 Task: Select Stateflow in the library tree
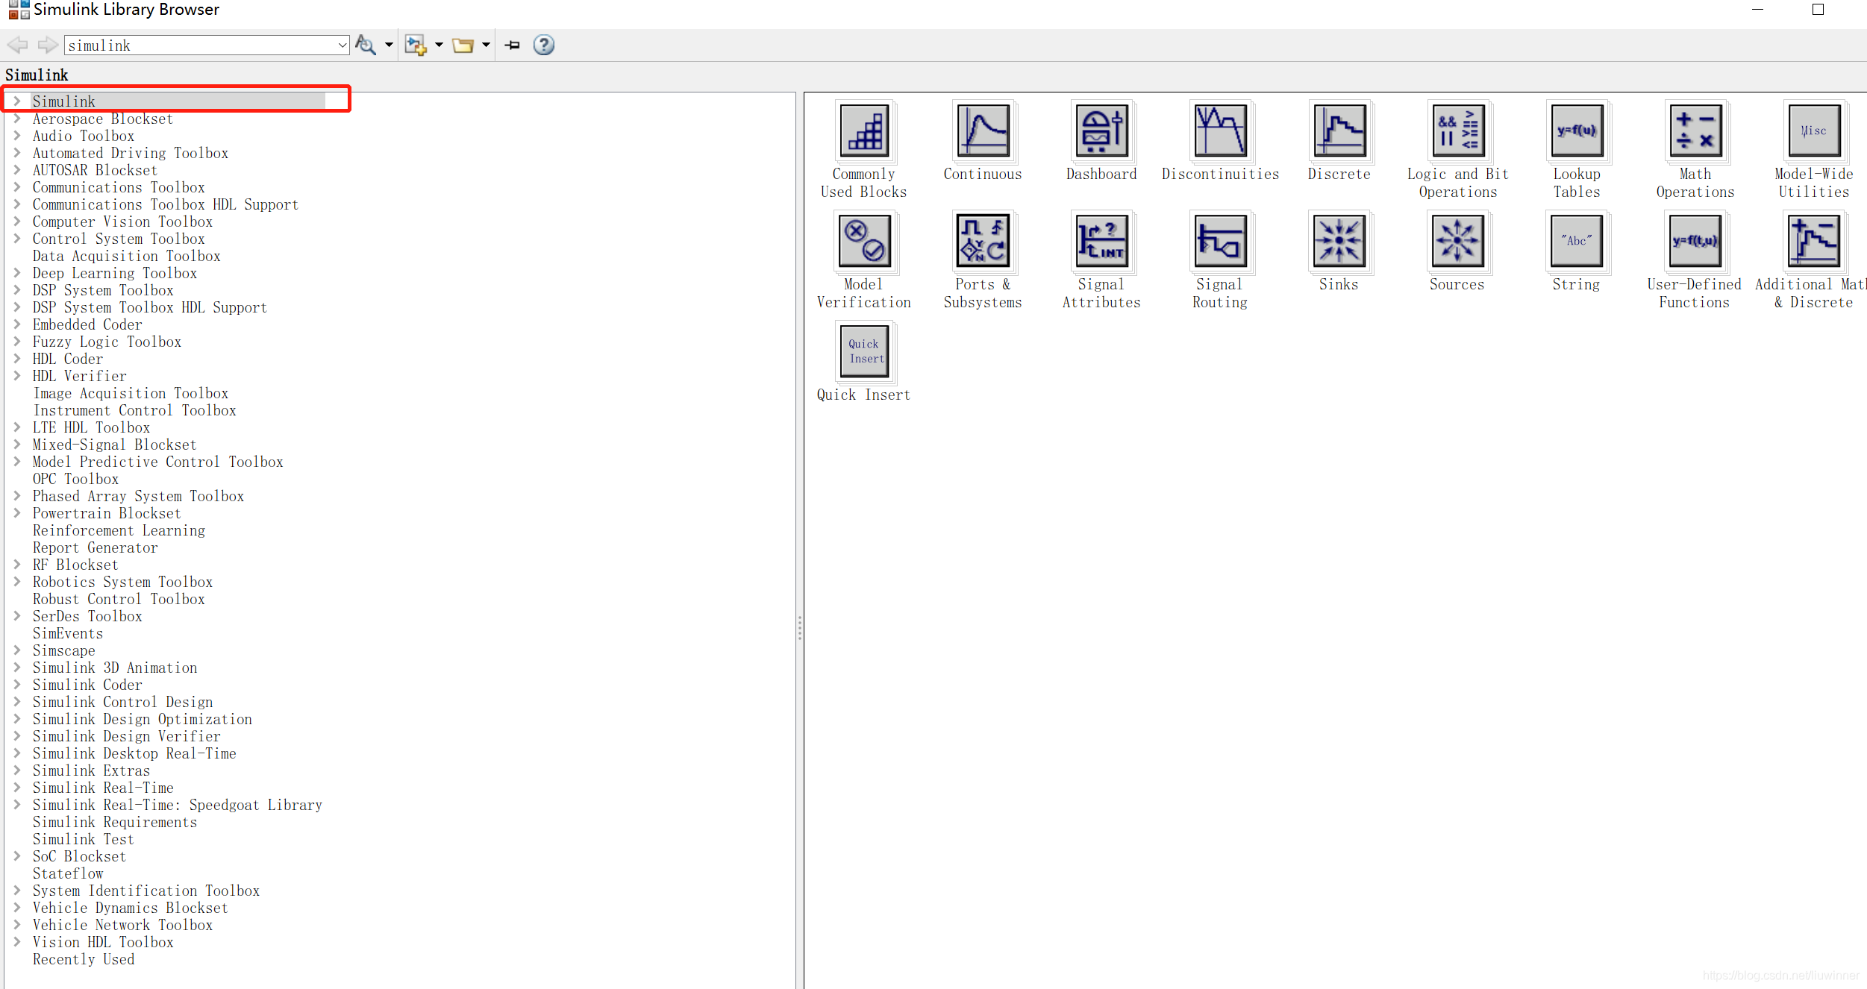point(68,873)
